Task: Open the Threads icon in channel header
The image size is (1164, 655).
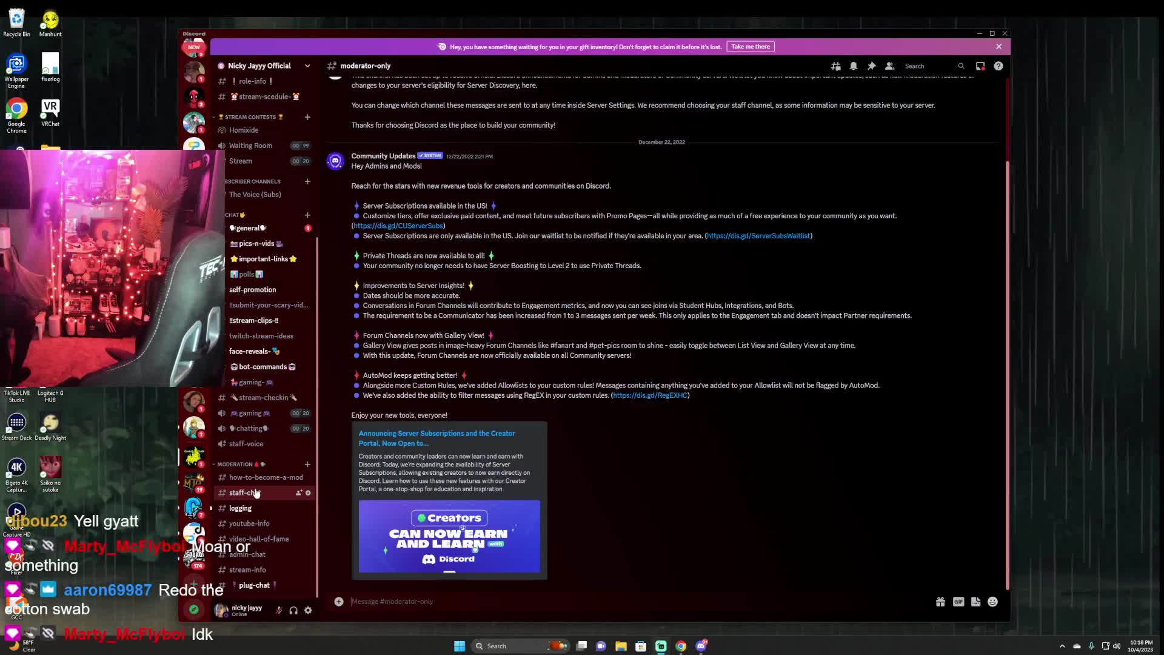Action: coord(835,66)
